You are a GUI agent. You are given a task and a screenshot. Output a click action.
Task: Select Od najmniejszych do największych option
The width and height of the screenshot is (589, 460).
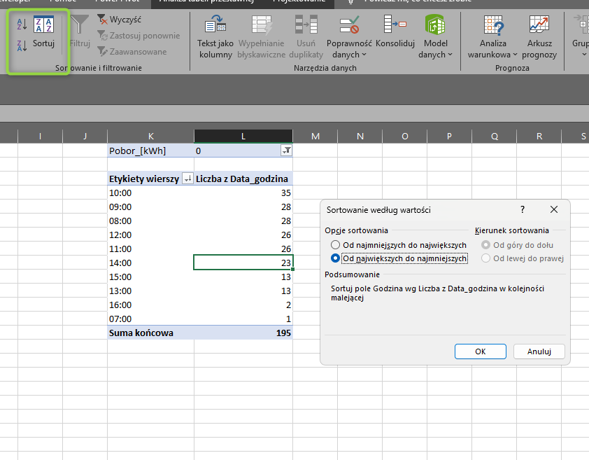point(335,245)
